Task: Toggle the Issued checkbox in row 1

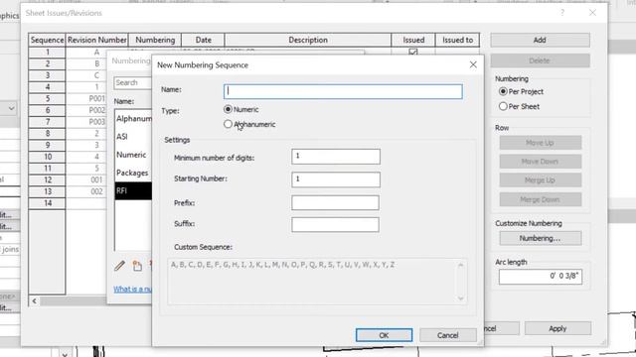Action: pos(413,52)
